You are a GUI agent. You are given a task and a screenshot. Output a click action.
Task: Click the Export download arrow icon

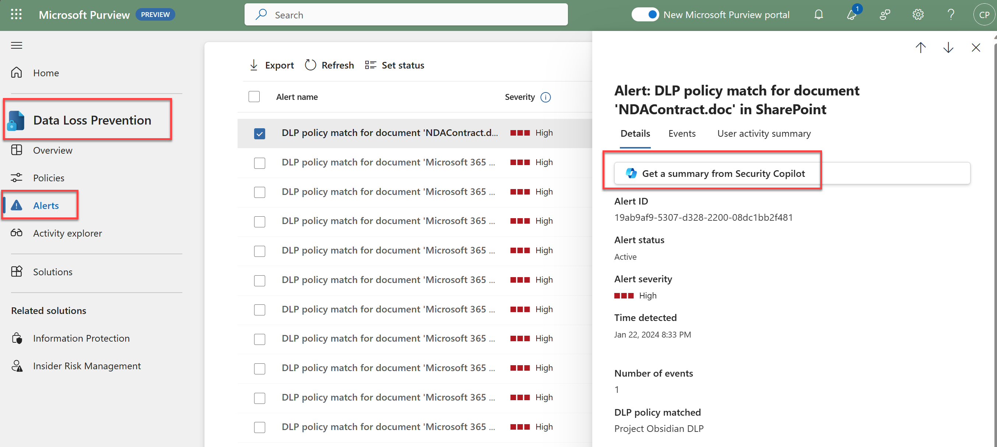253,65
